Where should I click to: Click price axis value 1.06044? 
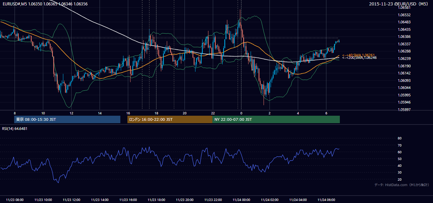click(x=404, y=88)
